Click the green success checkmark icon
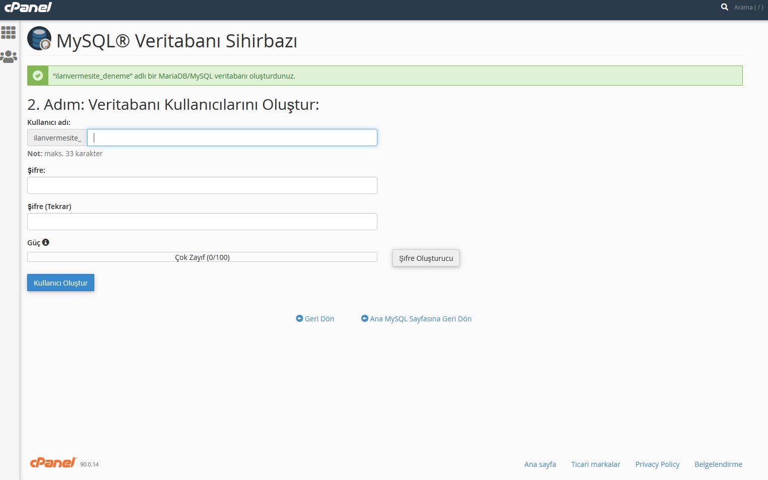This screenshot has width=768, height=480. (x=38, y=76)
